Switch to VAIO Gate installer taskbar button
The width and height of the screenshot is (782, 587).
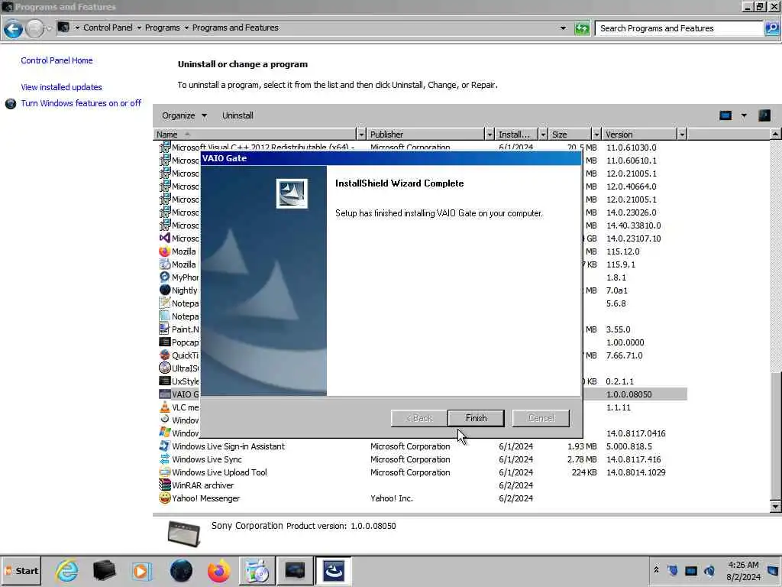333,571
